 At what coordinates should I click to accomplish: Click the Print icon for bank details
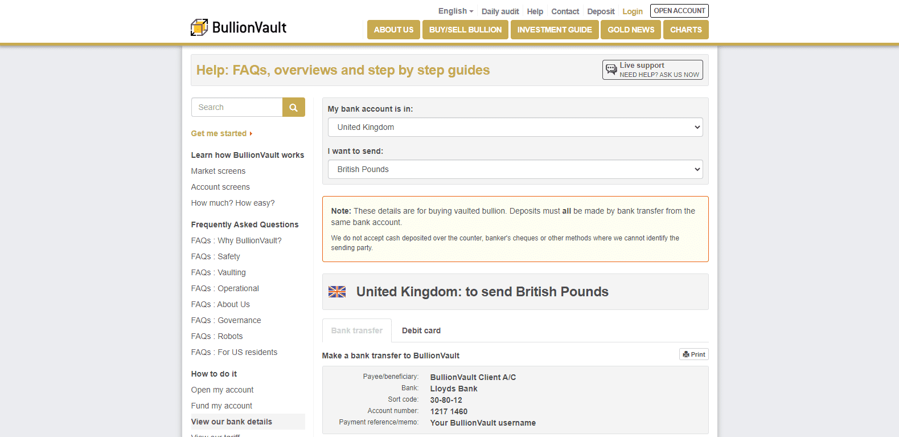693,354
